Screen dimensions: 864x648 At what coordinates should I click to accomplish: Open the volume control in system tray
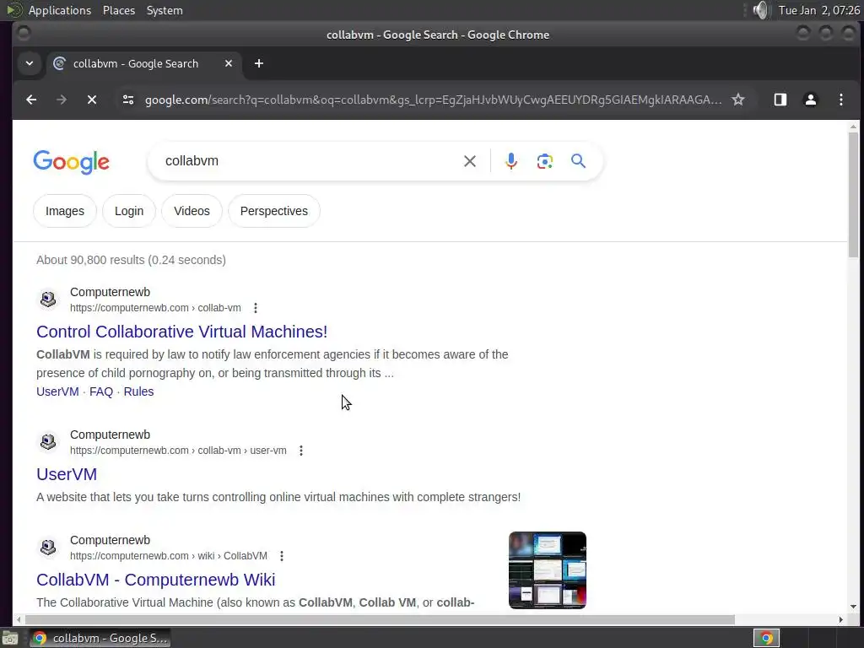click(x=760, y=10)
